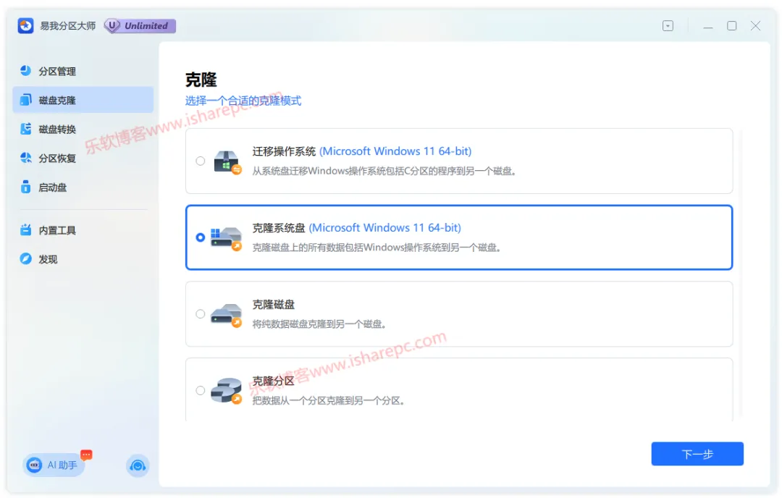Viewport: 782px width, 498px height.
Task: Open the 启动盘 sidebar item
Action: 83,187
